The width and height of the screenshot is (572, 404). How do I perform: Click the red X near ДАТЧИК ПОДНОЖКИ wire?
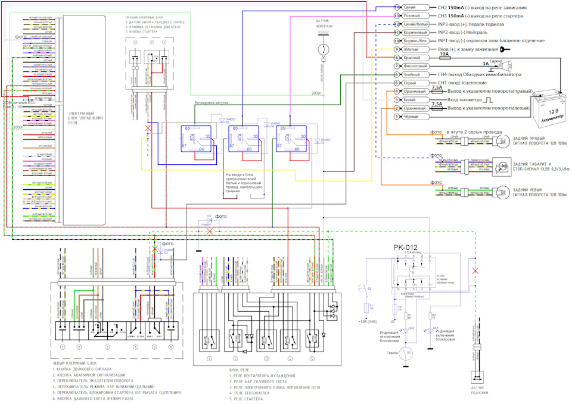coord(474,271)
